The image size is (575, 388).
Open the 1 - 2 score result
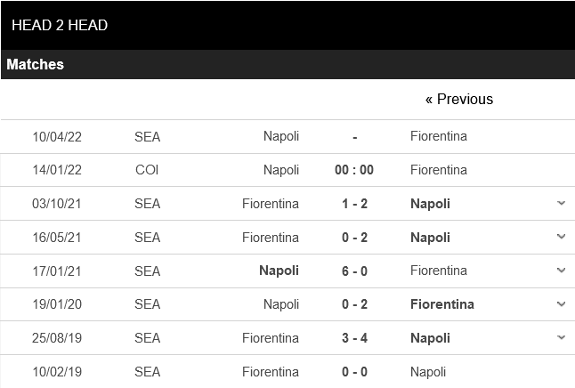[355, 204]
